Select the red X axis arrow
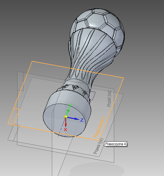The height and width of the screenshot is (176, 164). tap(66, 123)
